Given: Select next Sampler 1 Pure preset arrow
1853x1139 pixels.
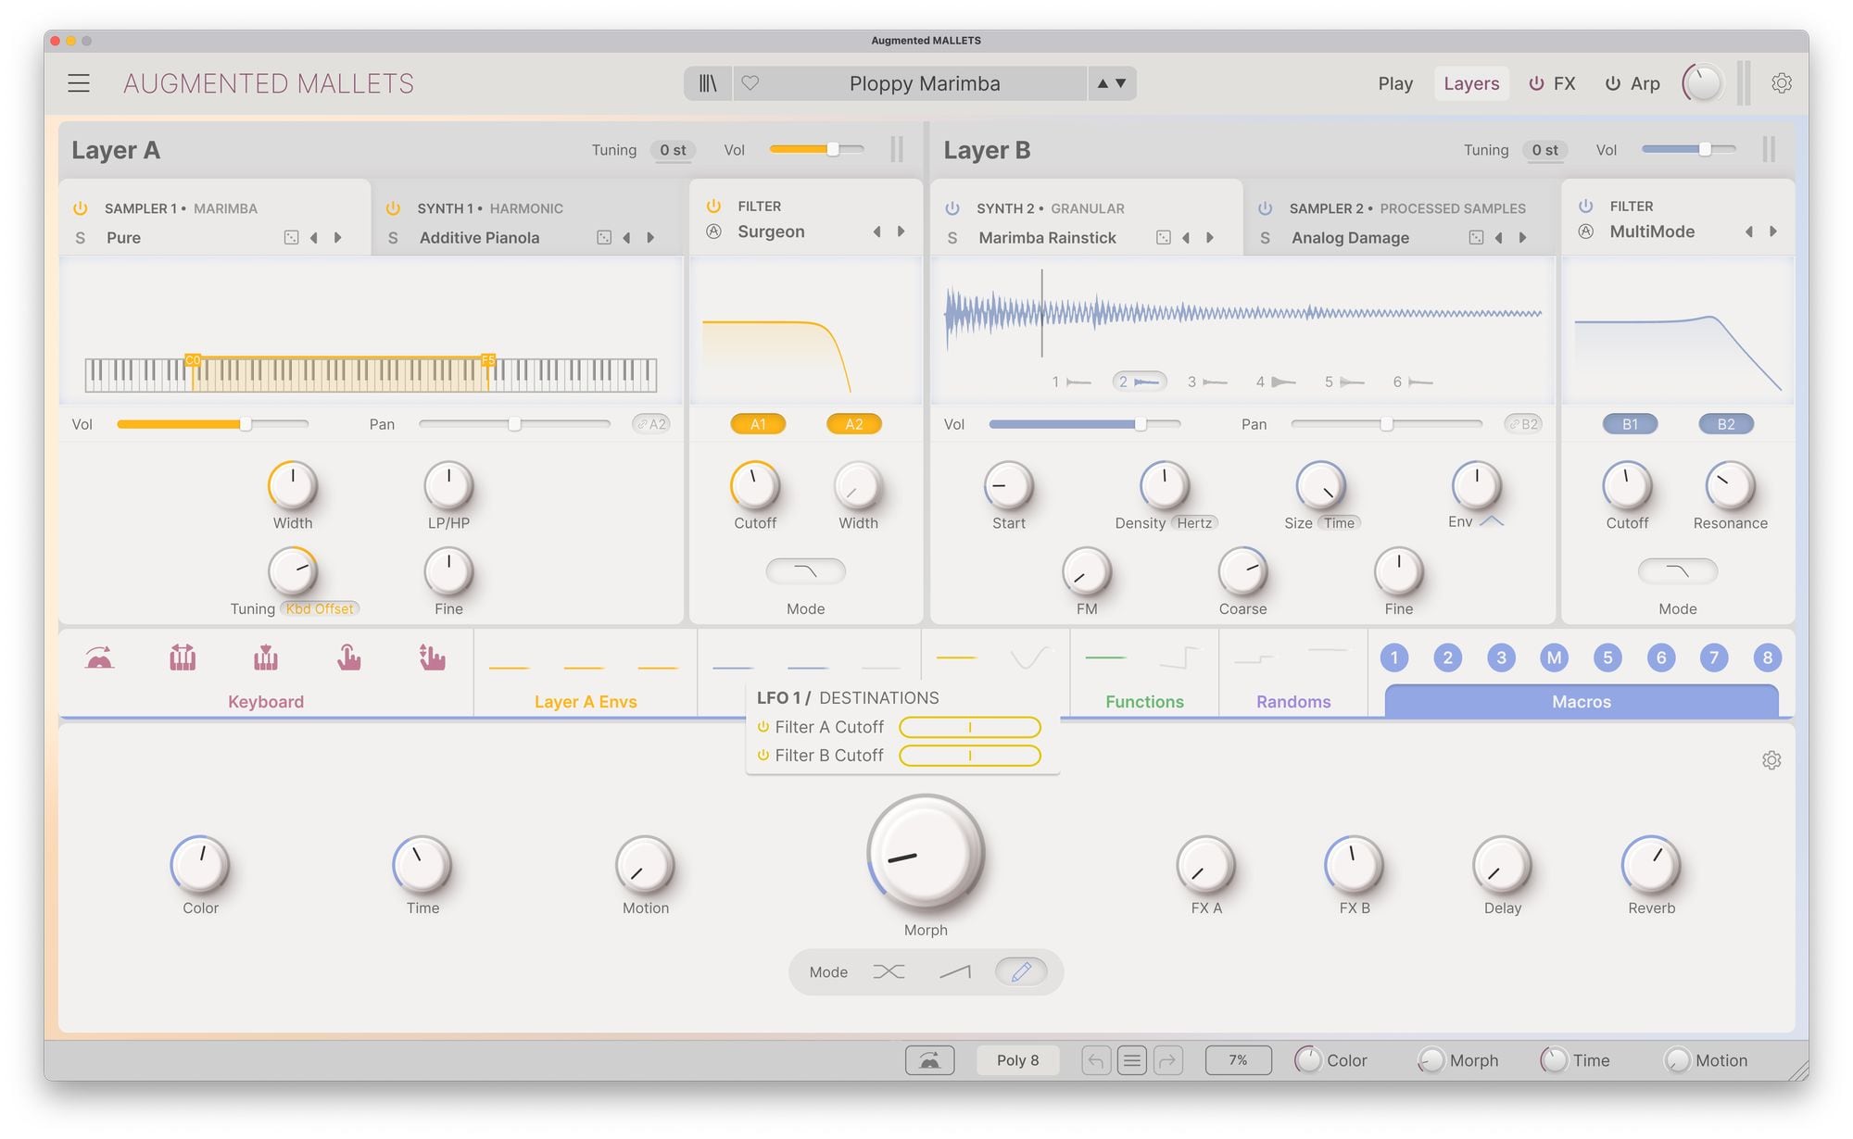Looking at the screenshot, I should (x=338, y=238).
